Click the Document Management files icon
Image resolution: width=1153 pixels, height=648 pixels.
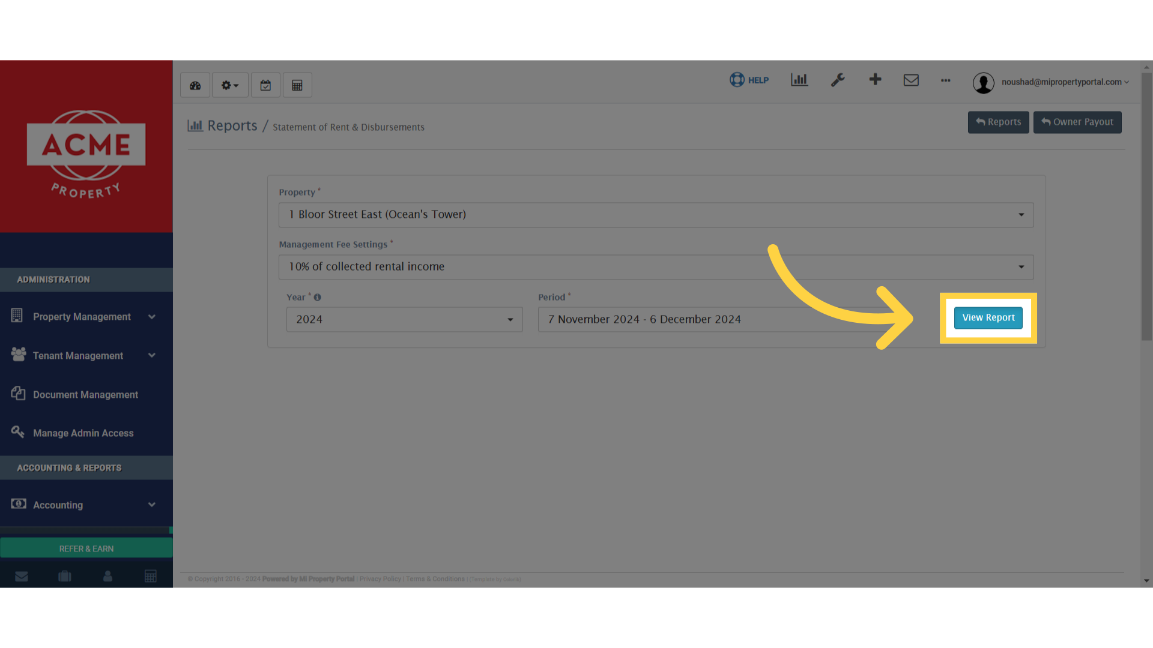click(18, 394)
